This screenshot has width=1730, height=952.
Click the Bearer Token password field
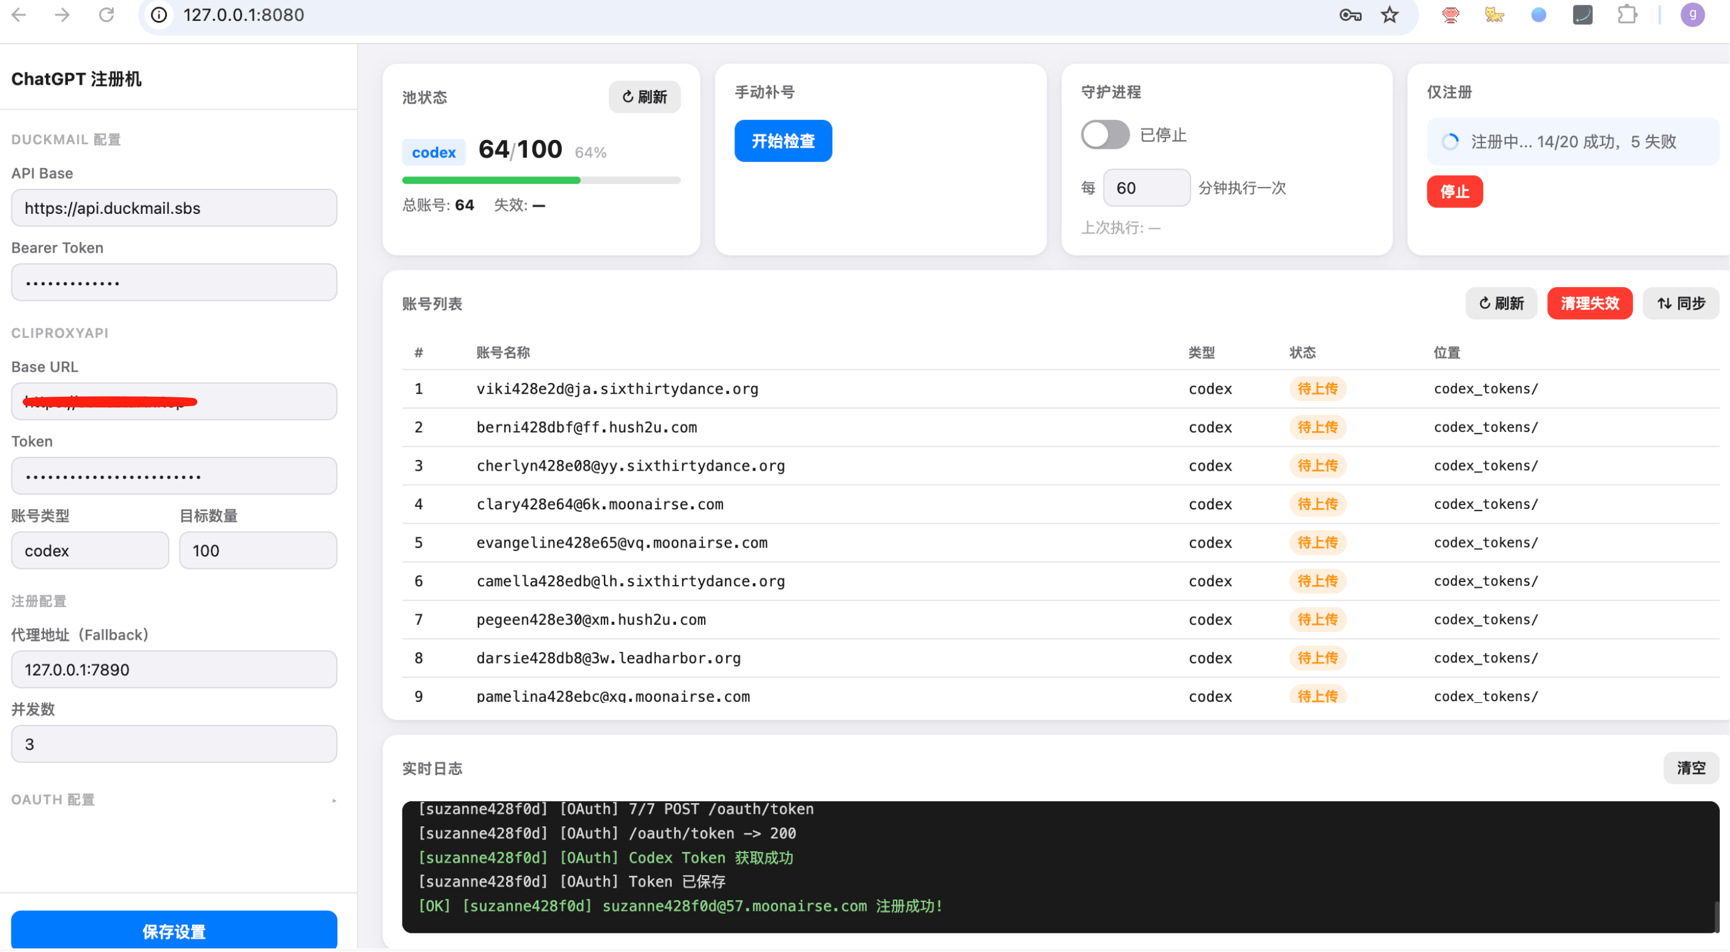click(174, 282)
